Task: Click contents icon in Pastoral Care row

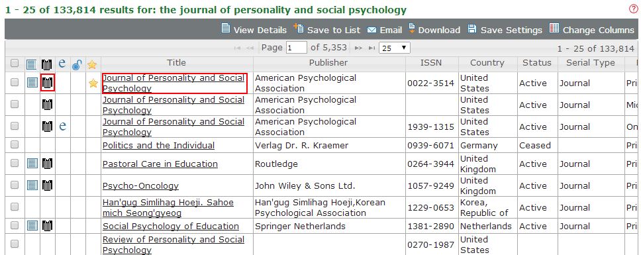Action: pyautogui.click(x=32, y=164)
